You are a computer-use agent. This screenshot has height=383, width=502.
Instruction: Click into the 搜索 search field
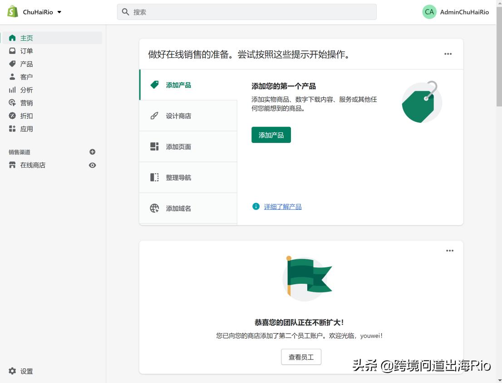(x=246, y=12)
